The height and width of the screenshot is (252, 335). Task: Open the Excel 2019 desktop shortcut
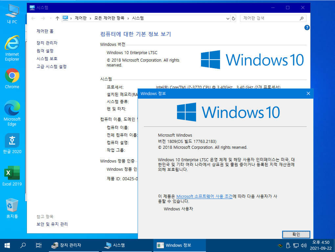click(x=12, y=176)
